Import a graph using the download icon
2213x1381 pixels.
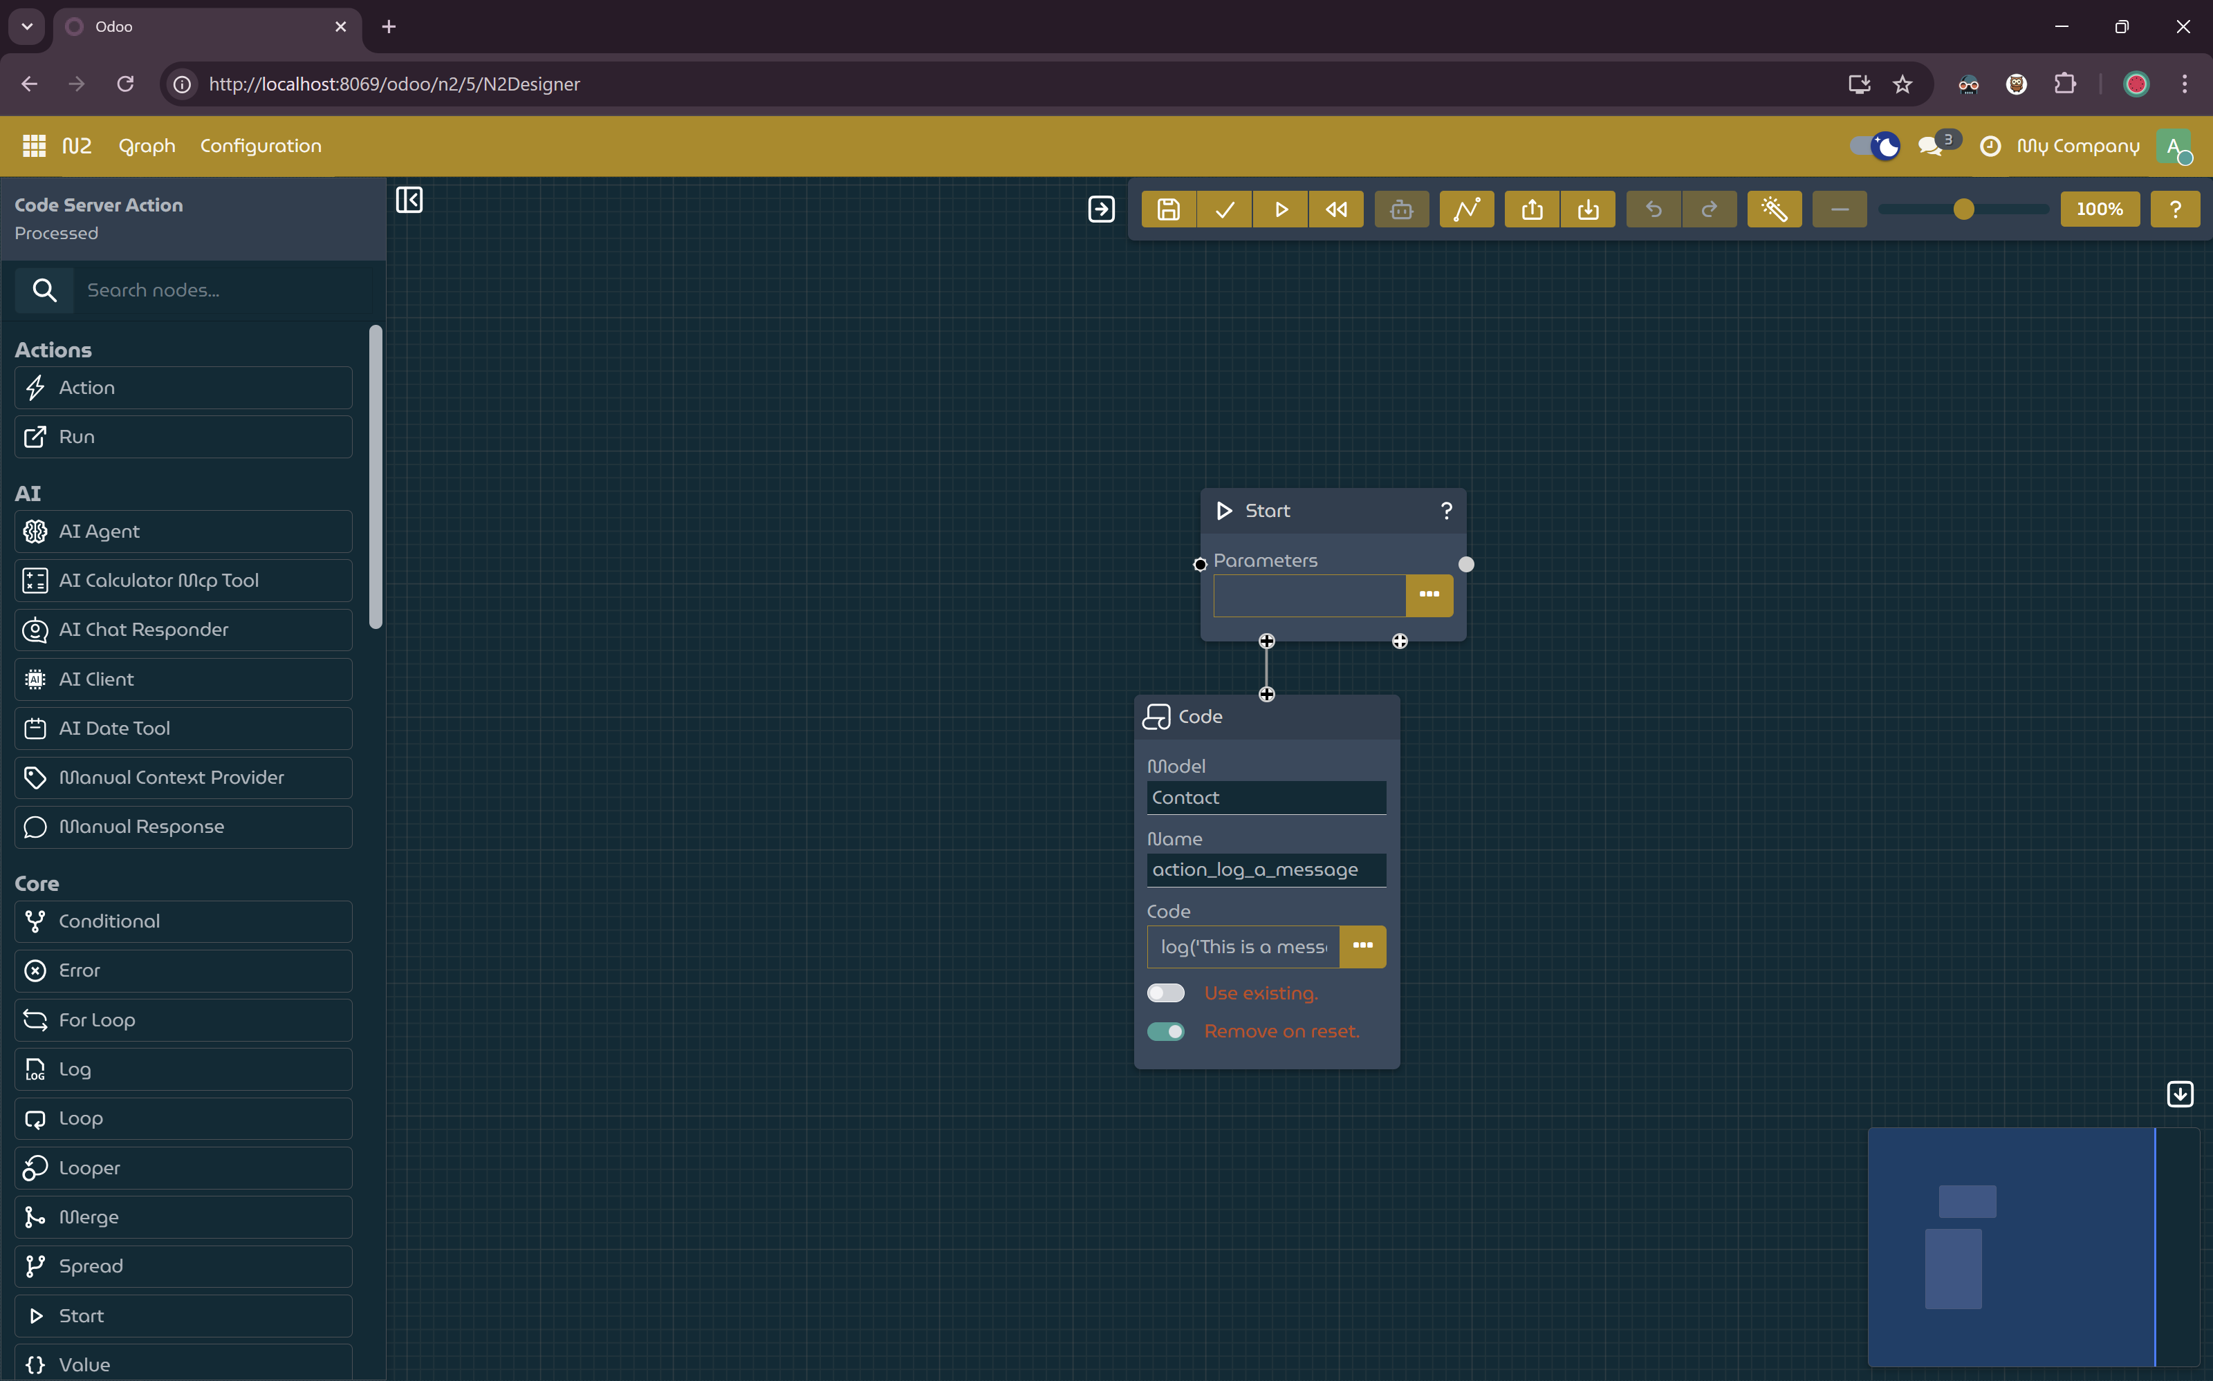pyautogui.click(x=1588, y=209)
